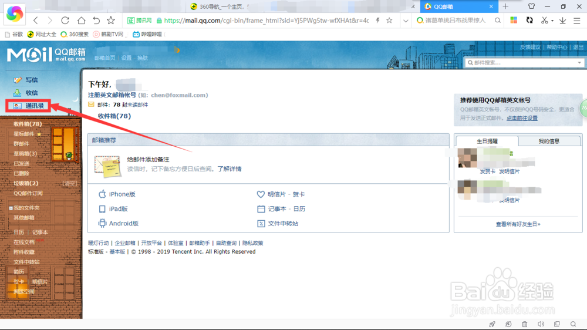Open the 通讯录 address book
Screen dimensions: 587x330
[35, 106]
